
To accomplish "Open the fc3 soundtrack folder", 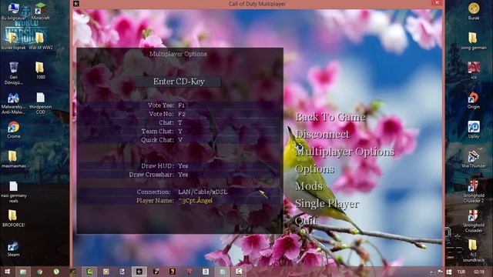I will (x=474, y=251).
